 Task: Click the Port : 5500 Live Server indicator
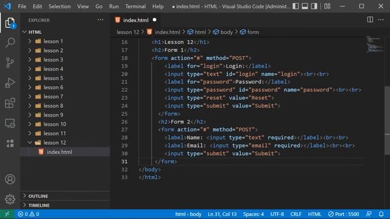point(344,214)
